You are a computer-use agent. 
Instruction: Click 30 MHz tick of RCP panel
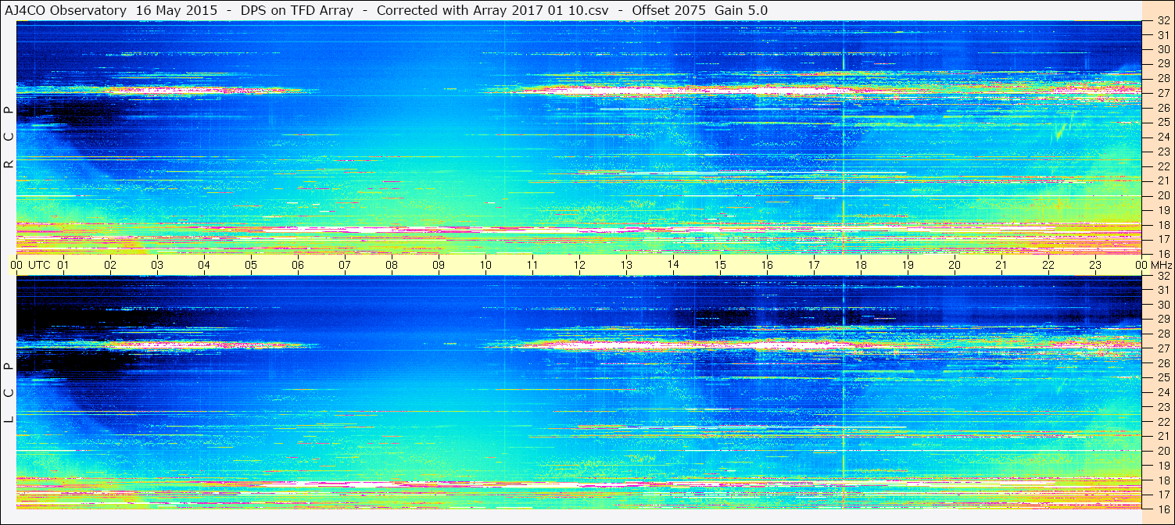tap(1163, 49)
